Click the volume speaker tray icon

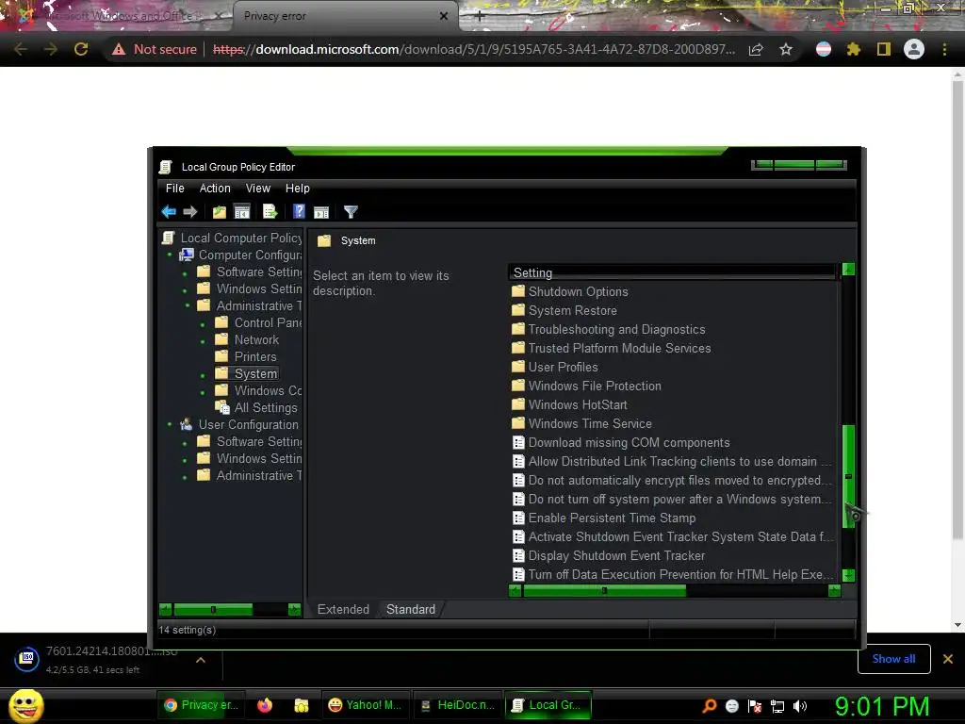pos(800,706)
